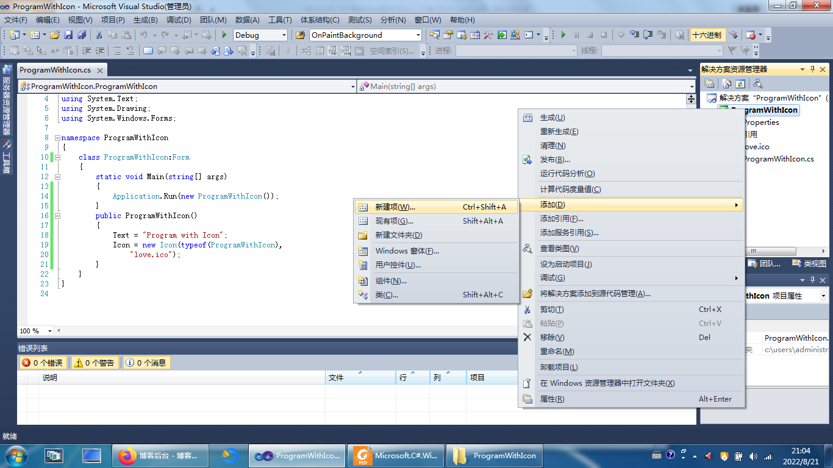Click the Find in Files icon
Screen dimensions: 833x468
[301, 35]
